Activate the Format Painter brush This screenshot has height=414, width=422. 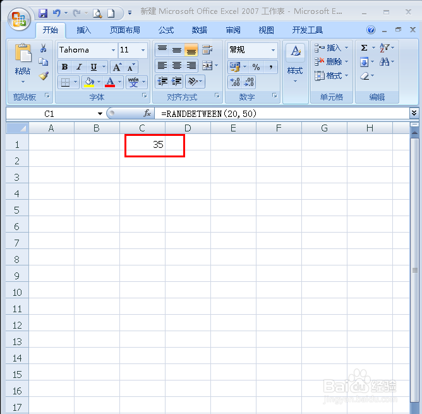(44, 76)
